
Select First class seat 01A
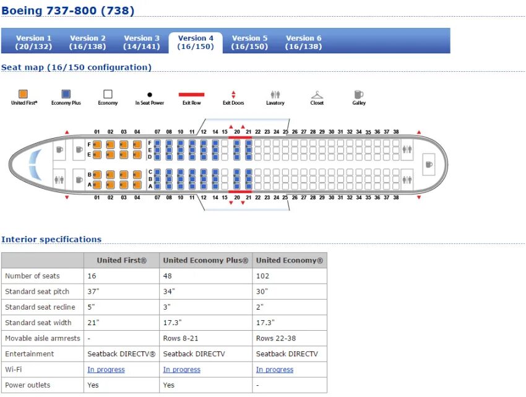pos(97,185)
